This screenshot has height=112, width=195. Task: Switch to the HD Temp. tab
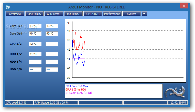(73, 14)
